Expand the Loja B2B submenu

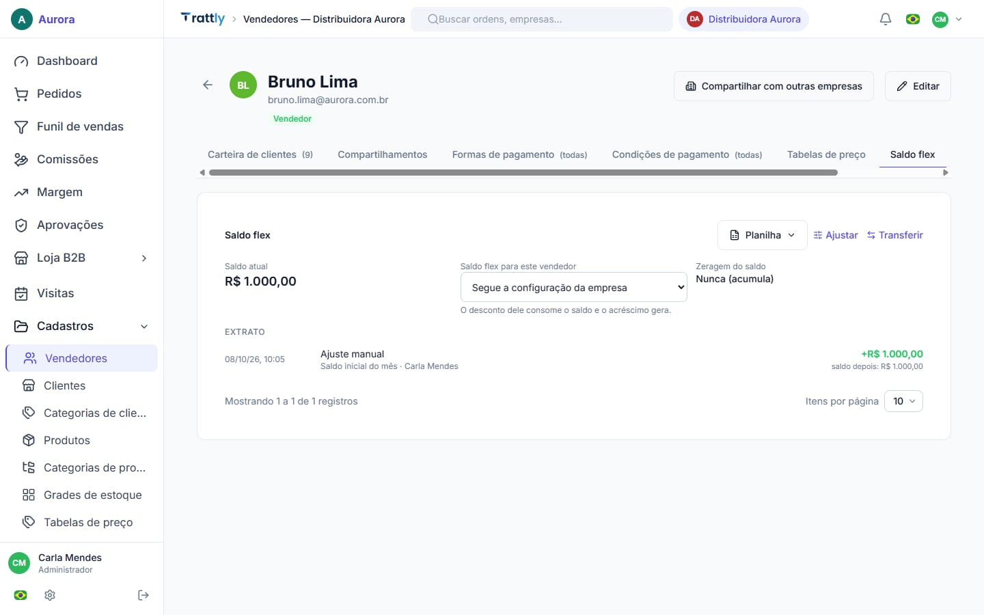[82, 258]
